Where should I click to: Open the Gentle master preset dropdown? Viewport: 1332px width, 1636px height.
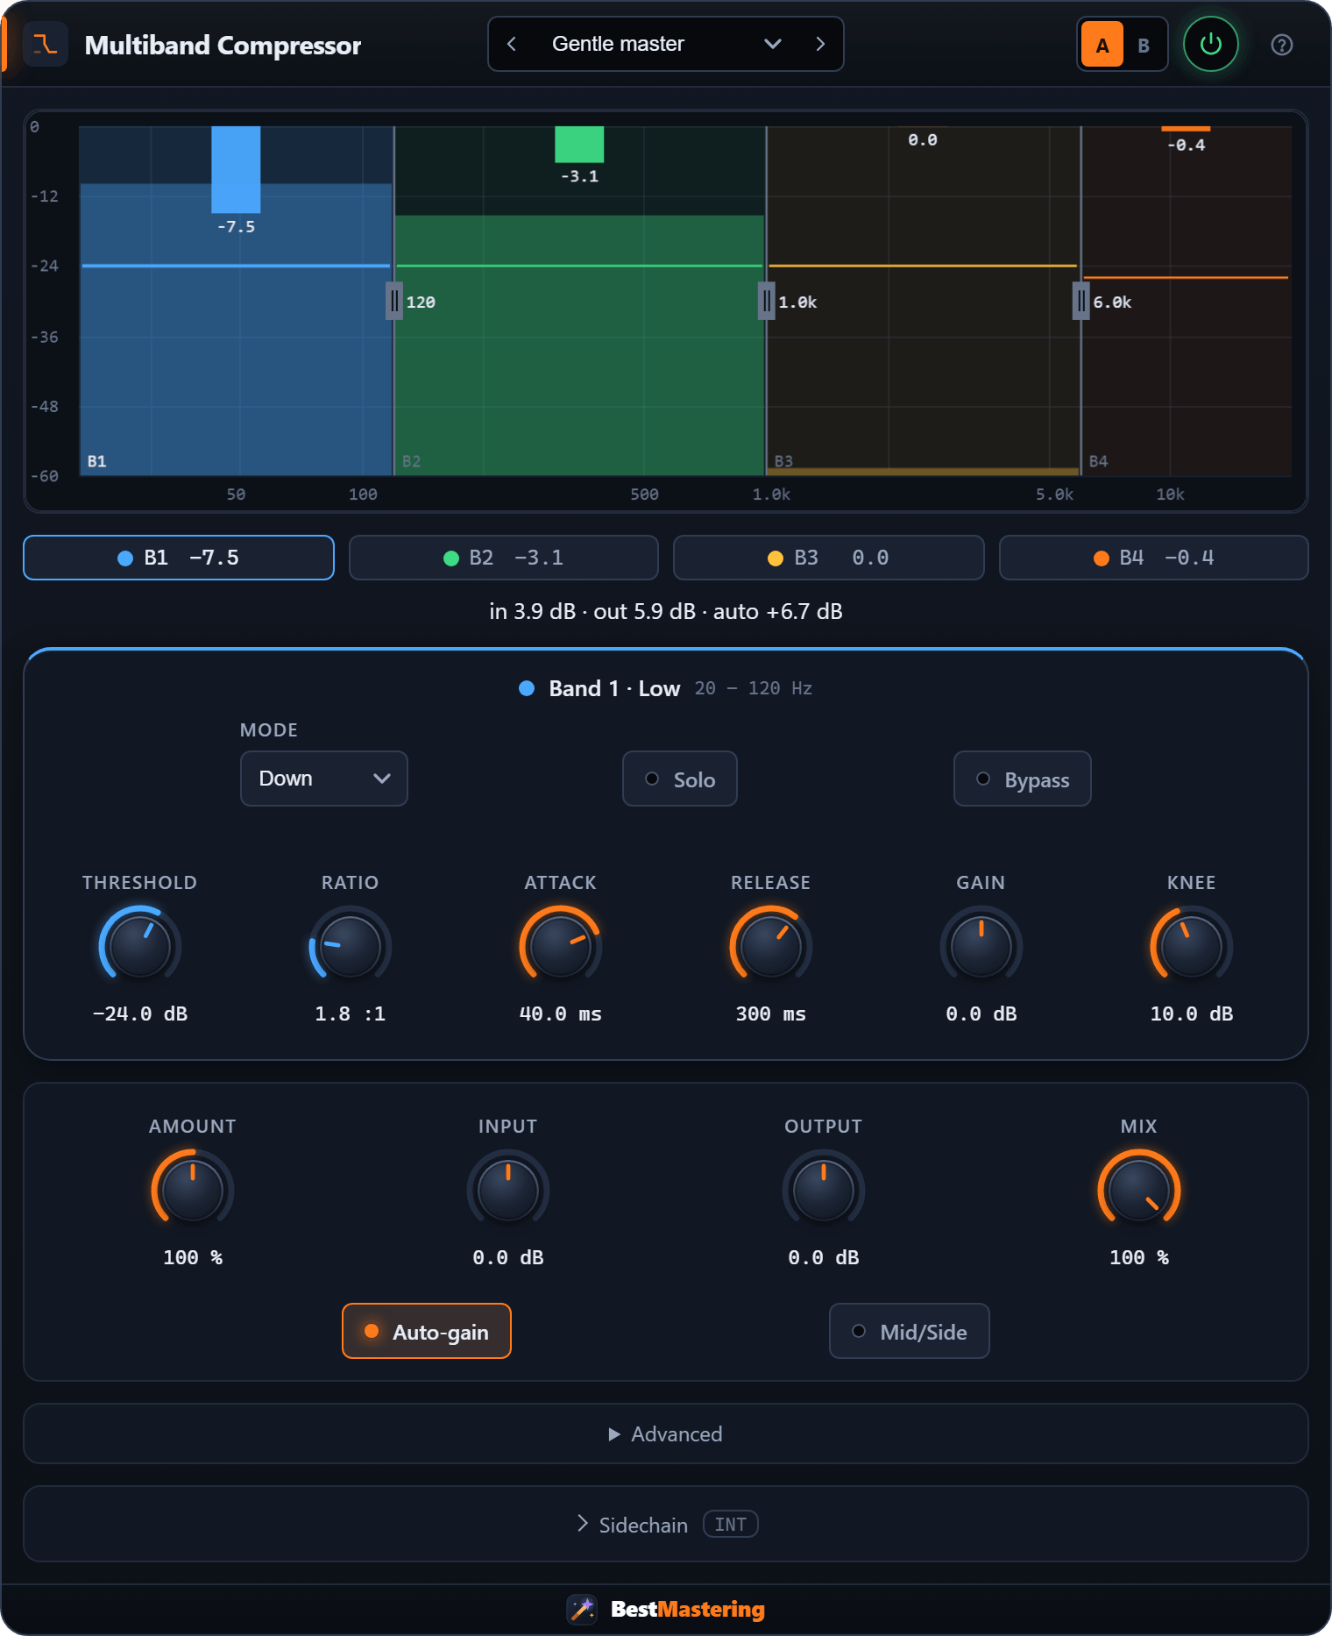click(666, 44)
